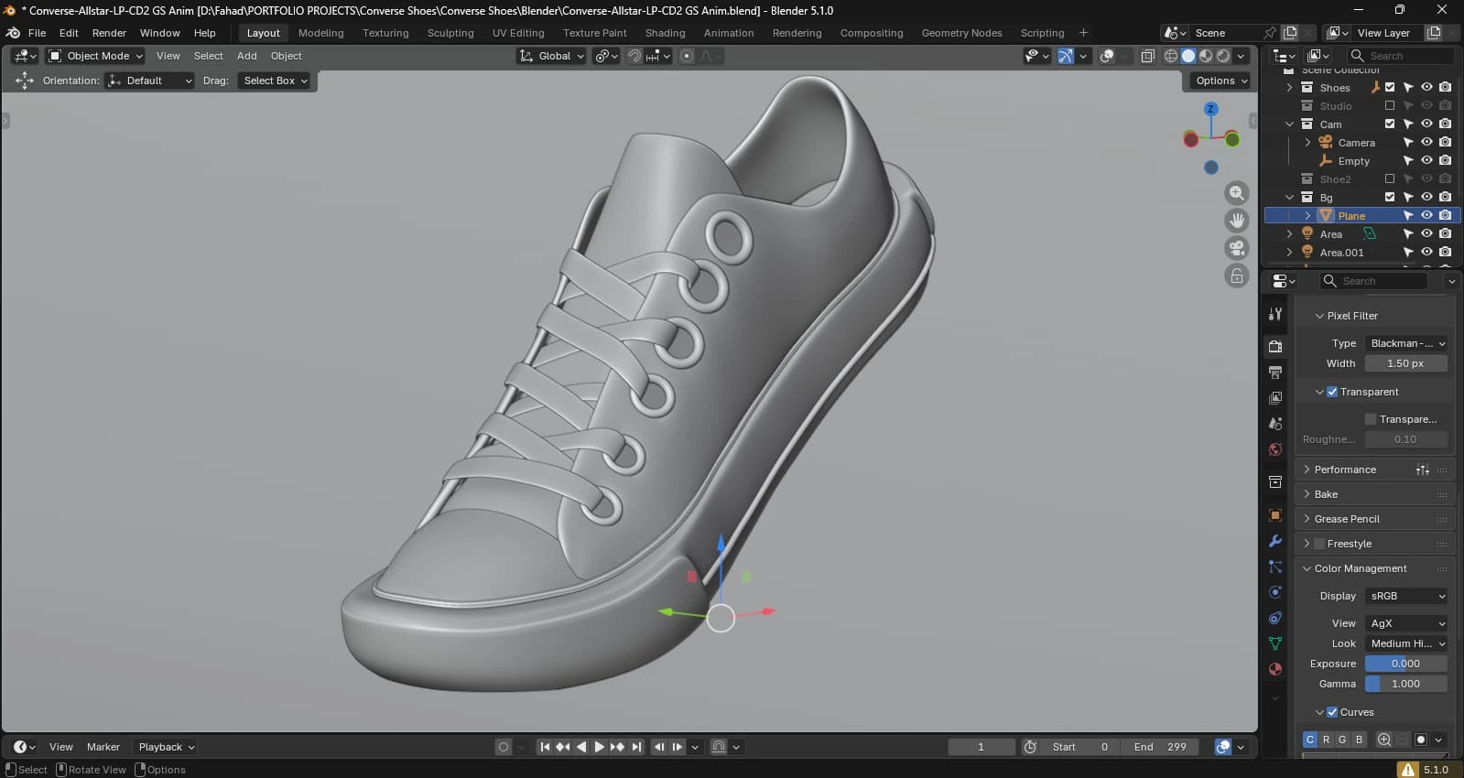The image size is (1464, 778).
Task: Open the Scene properties tab
Action: pyautogui.click(x=1275, y=424)
